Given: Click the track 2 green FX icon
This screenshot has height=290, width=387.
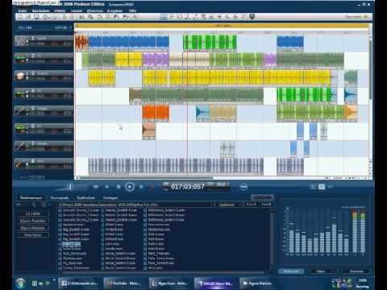Looking at the screenshot, I should pos(20,58).
